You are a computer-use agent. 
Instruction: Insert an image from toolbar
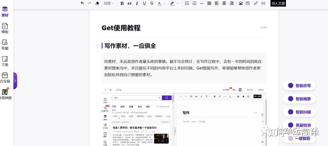pyautogui.click(x=241, y=3)
